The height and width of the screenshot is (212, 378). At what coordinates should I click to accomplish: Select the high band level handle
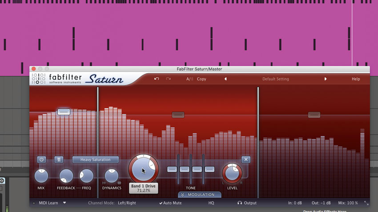pyautogui.click(x=314, y=115)
